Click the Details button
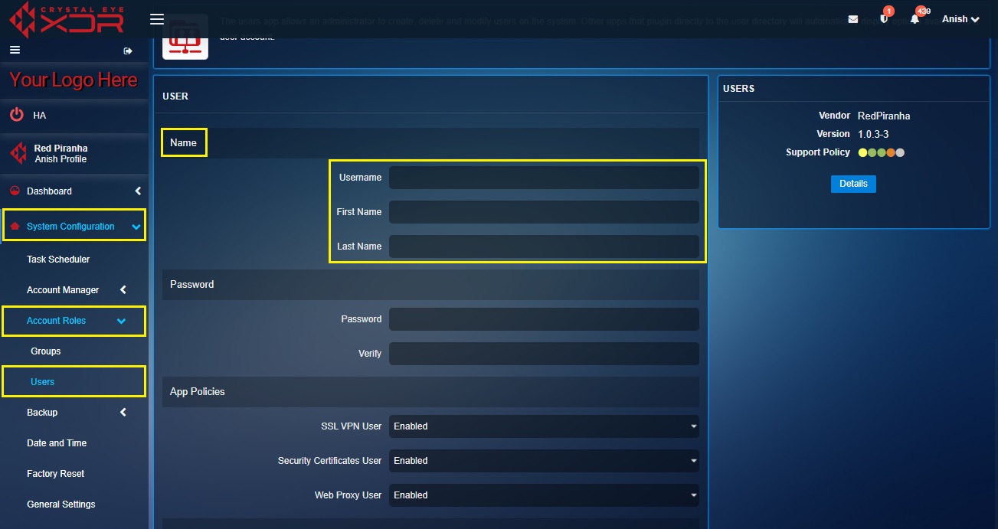Screen dimensions: 998x529 [853, 184]
